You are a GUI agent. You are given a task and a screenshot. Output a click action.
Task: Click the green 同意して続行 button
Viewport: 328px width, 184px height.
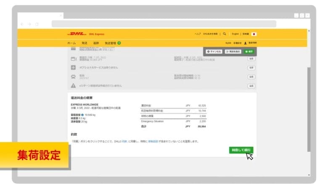(241, 150)
